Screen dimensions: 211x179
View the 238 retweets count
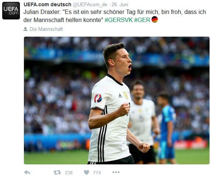pos(69,172)
